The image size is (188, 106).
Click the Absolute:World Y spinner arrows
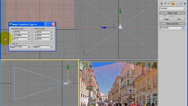[x=29, y=35]
